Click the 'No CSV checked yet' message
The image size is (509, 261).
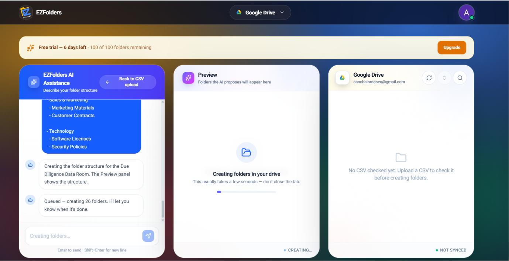coord(401,174)
